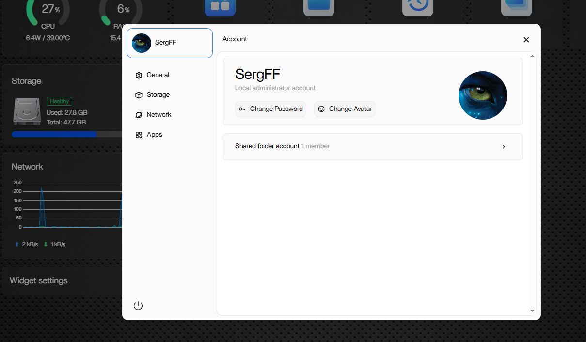
Task: Click the Change Password button
Action: pyautogui.click(x=270, y=109)
